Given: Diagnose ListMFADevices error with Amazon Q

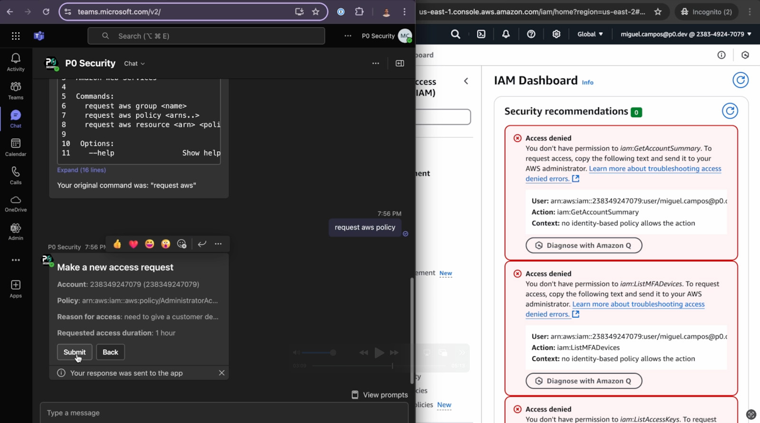Looking at the screenshot, I should coord(584,381).
